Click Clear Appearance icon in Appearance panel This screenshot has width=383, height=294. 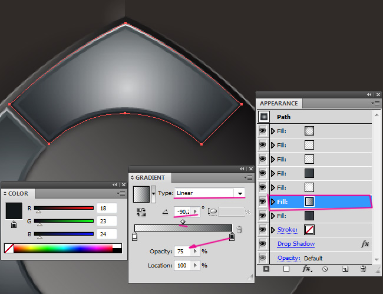coord(325,269)
